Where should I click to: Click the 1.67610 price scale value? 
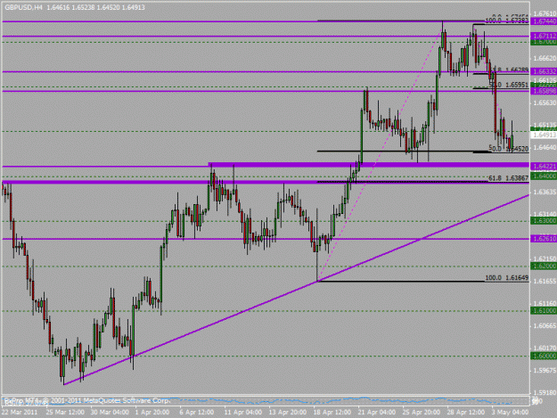545,13
